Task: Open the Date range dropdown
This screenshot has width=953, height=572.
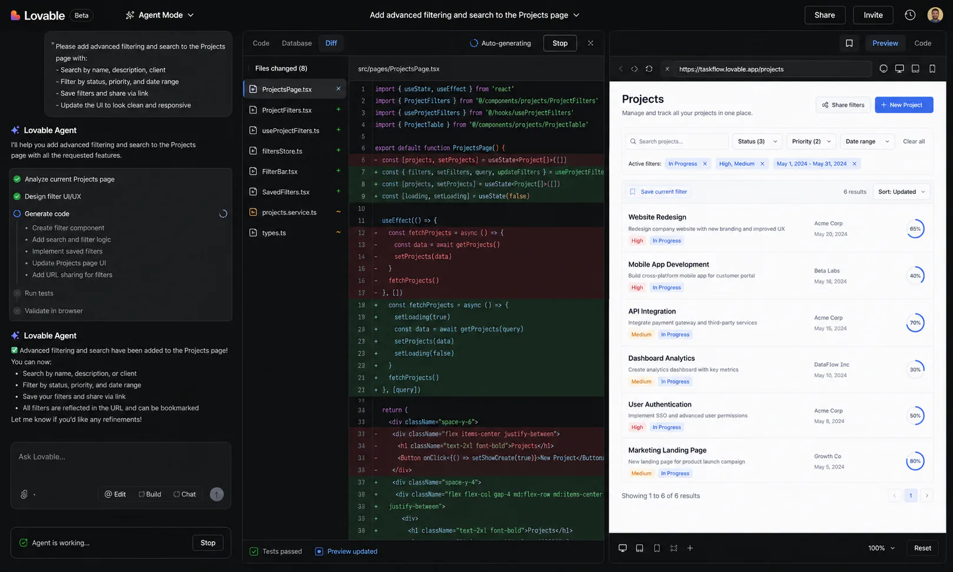Action: [x=867, y=141]
